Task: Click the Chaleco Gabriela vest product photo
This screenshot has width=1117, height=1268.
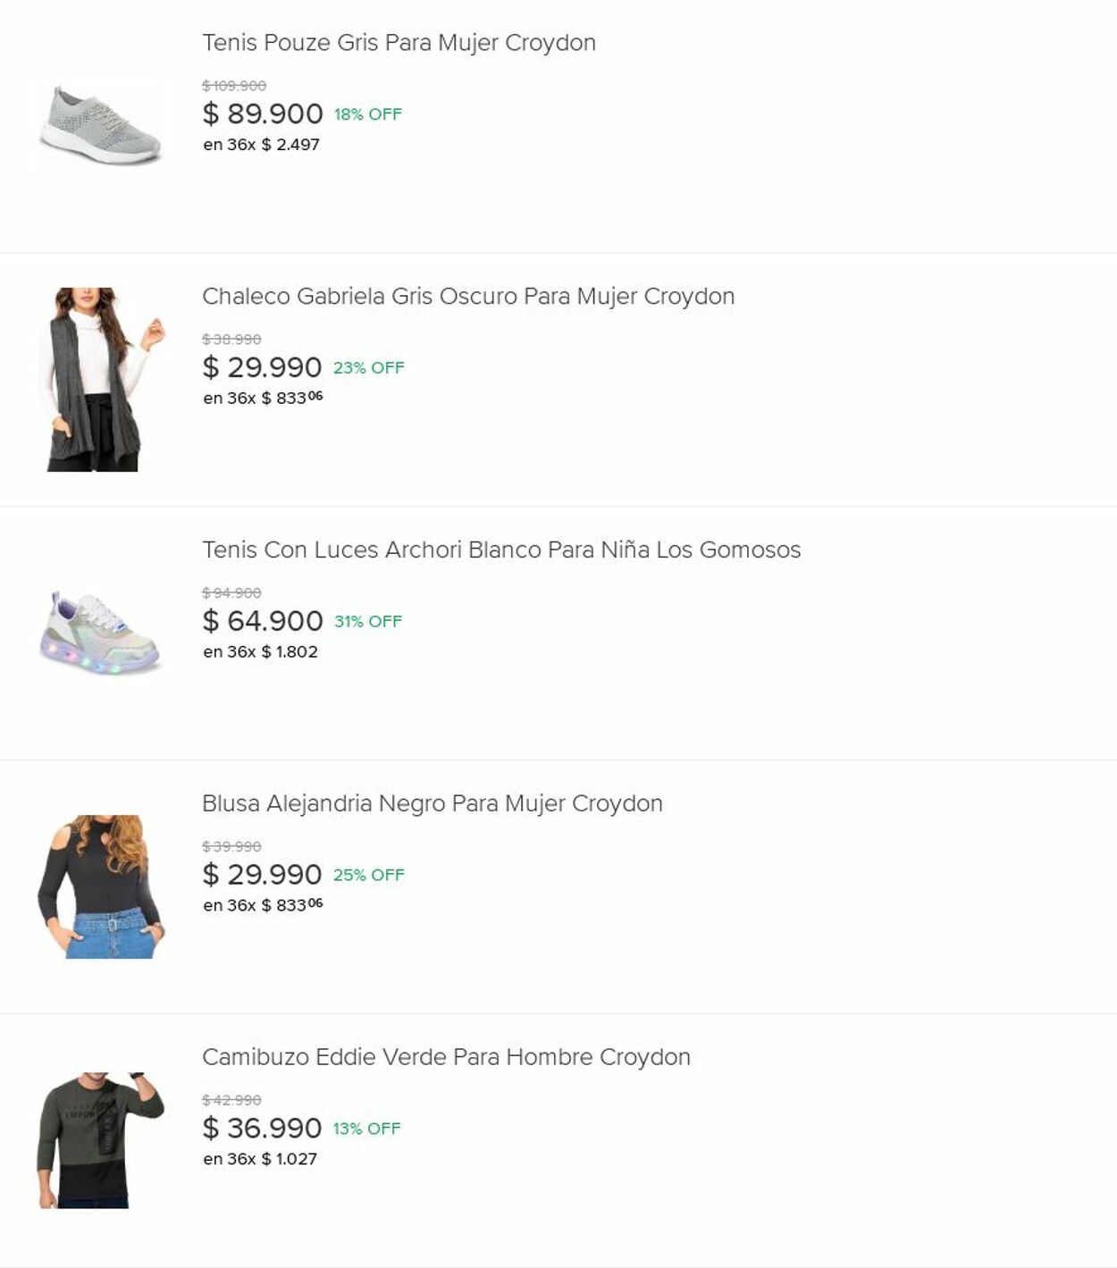Action: 100,380
